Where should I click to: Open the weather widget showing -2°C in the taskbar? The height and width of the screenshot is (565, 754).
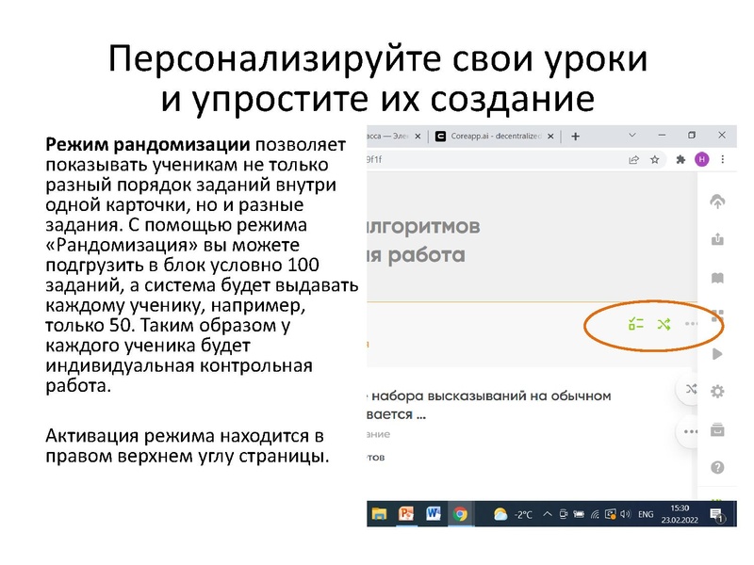[514, 516]
